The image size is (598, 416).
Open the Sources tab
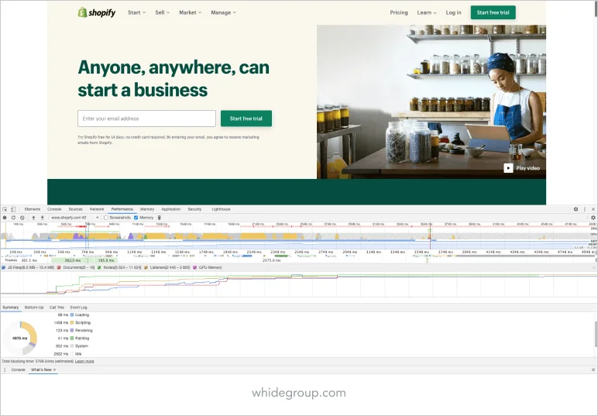[75, 209]
